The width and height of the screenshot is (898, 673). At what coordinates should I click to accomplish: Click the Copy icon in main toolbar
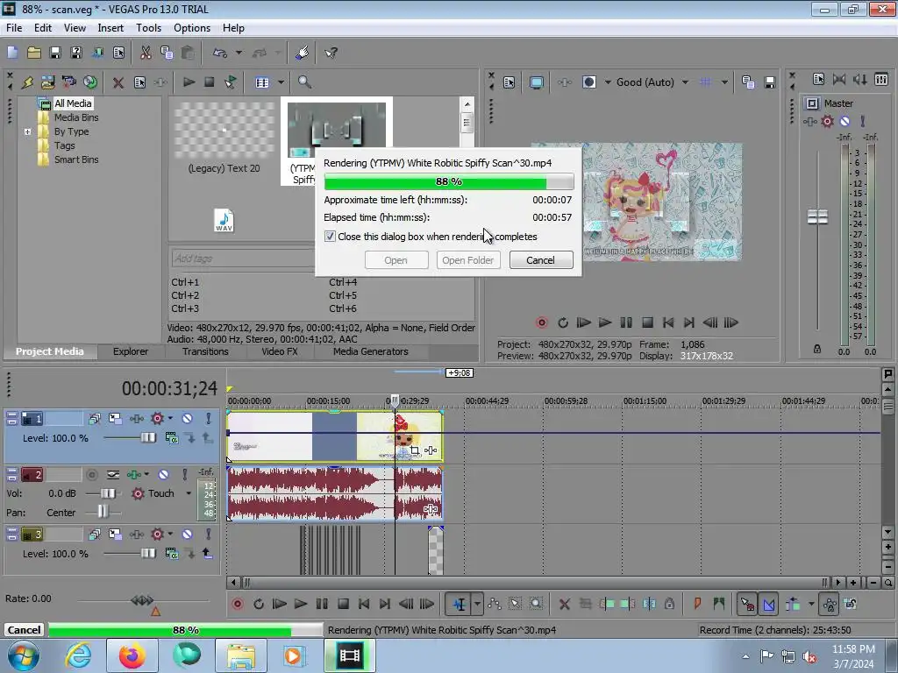coord(167,53)
